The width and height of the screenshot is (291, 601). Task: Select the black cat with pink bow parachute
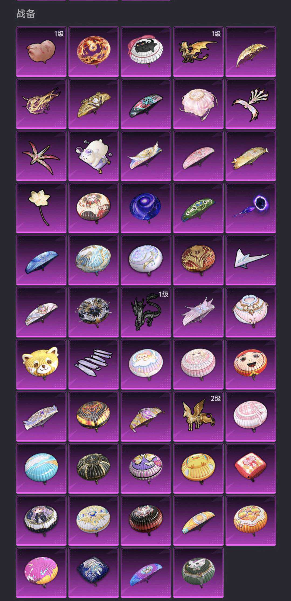[x=146, y=51]
